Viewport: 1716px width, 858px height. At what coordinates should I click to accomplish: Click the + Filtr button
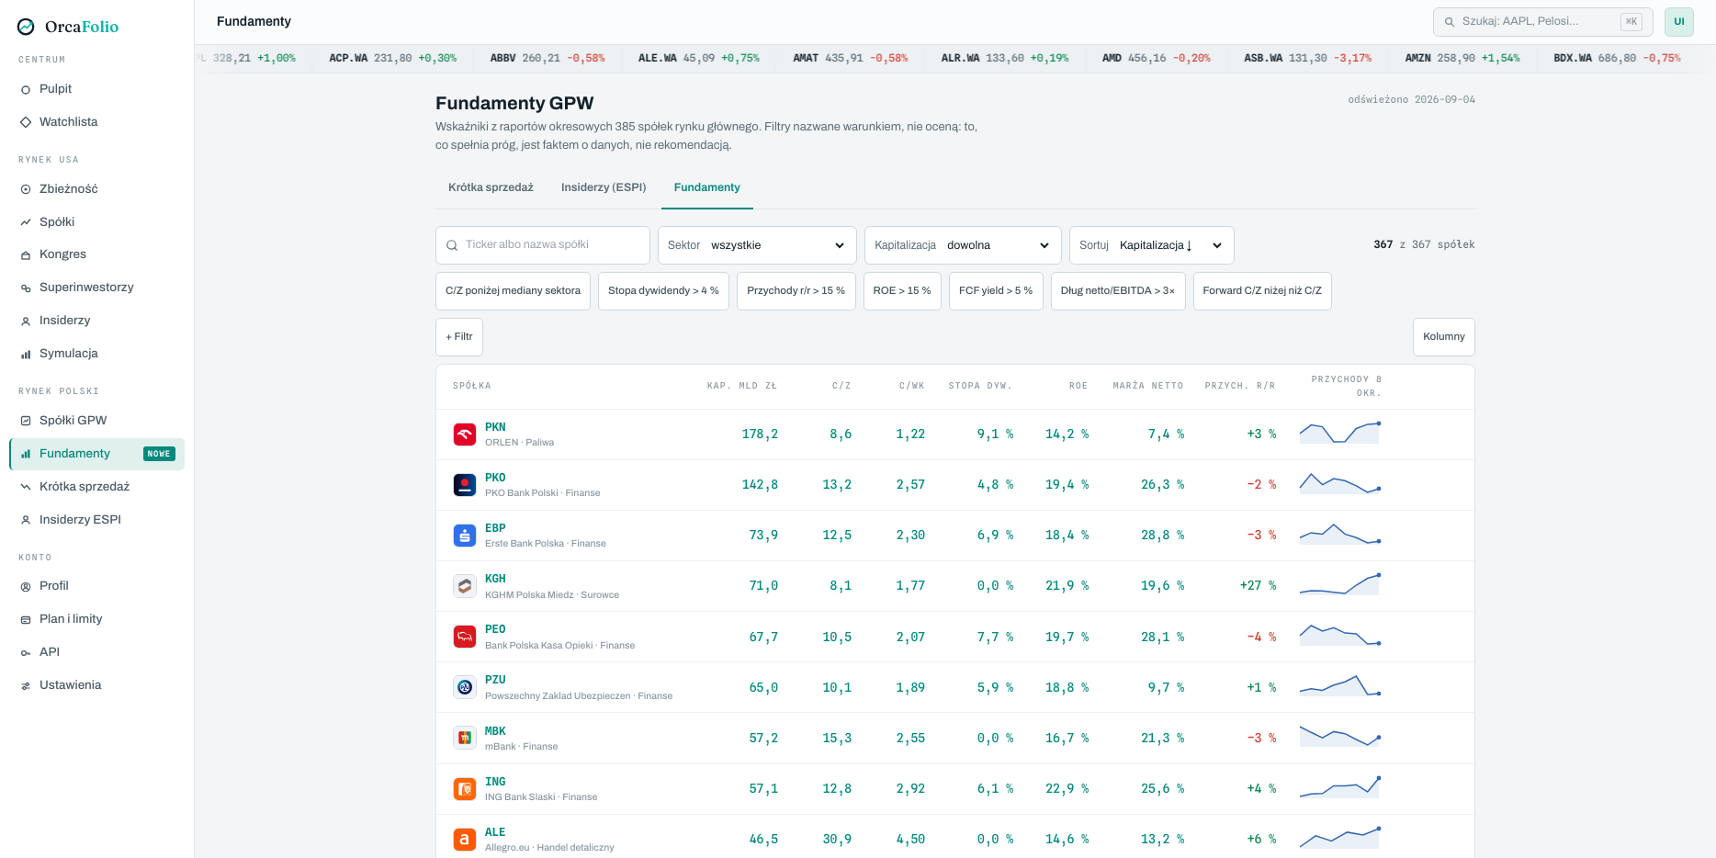point(459,337)
